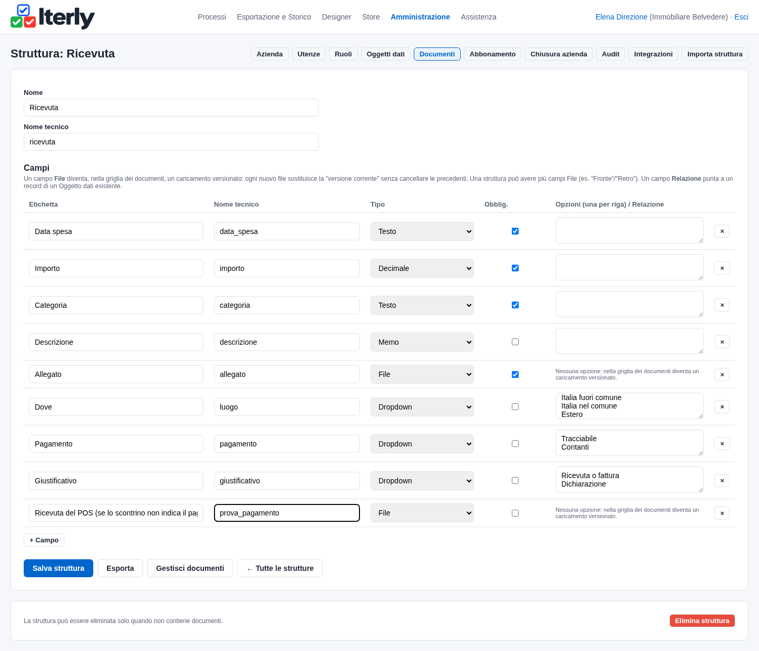
Task: Go to Esportazione e Storico
Action: (274, 17)
